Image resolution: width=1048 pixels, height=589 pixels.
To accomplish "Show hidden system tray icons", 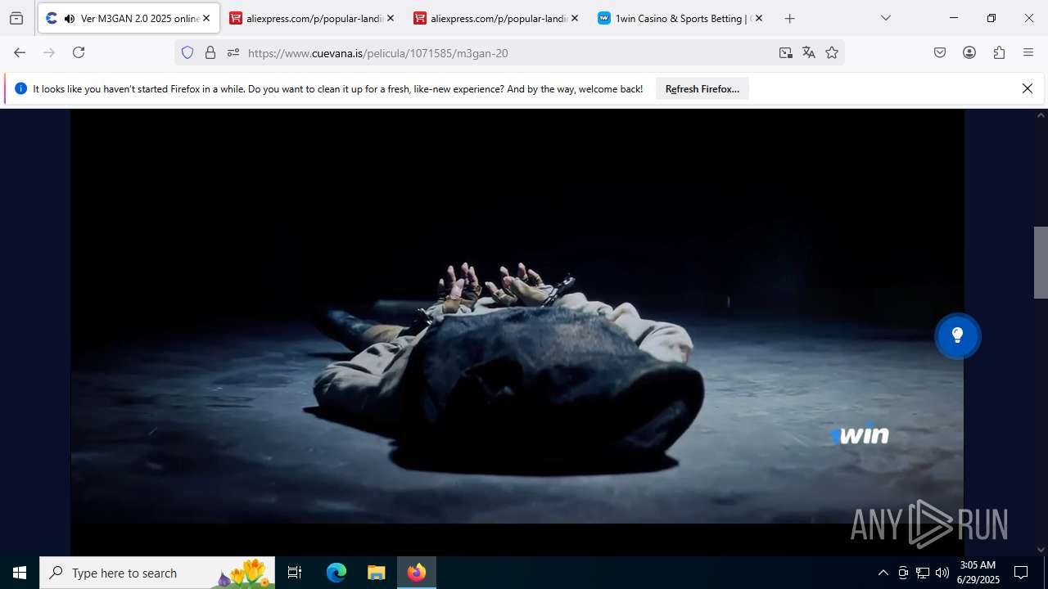I will 883,573.
